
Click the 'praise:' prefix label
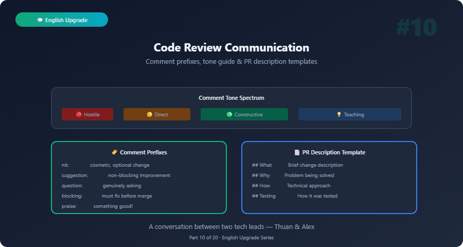tap(69, 206)
